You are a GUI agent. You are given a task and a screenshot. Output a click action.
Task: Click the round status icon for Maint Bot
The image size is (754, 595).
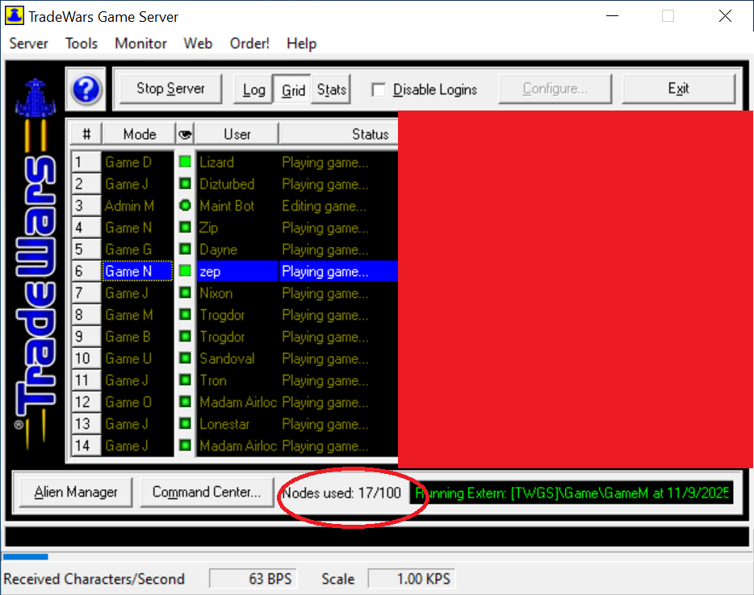[x=186, y=206]
